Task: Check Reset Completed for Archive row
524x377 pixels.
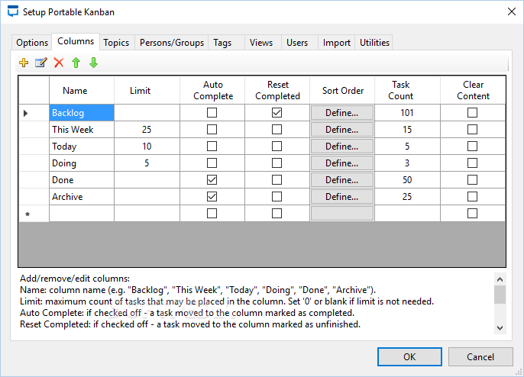Action: click(277, 196)
